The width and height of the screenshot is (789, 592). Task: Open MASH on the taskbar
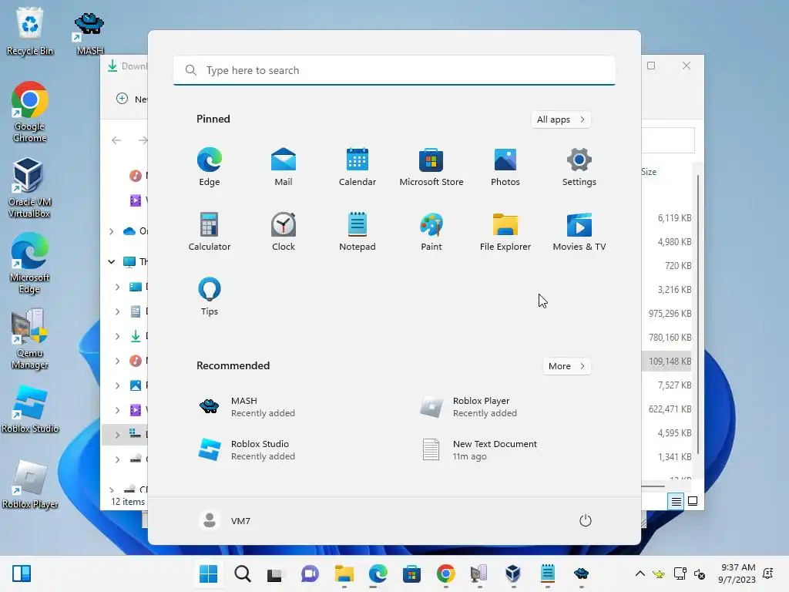[x=581, y=573]
